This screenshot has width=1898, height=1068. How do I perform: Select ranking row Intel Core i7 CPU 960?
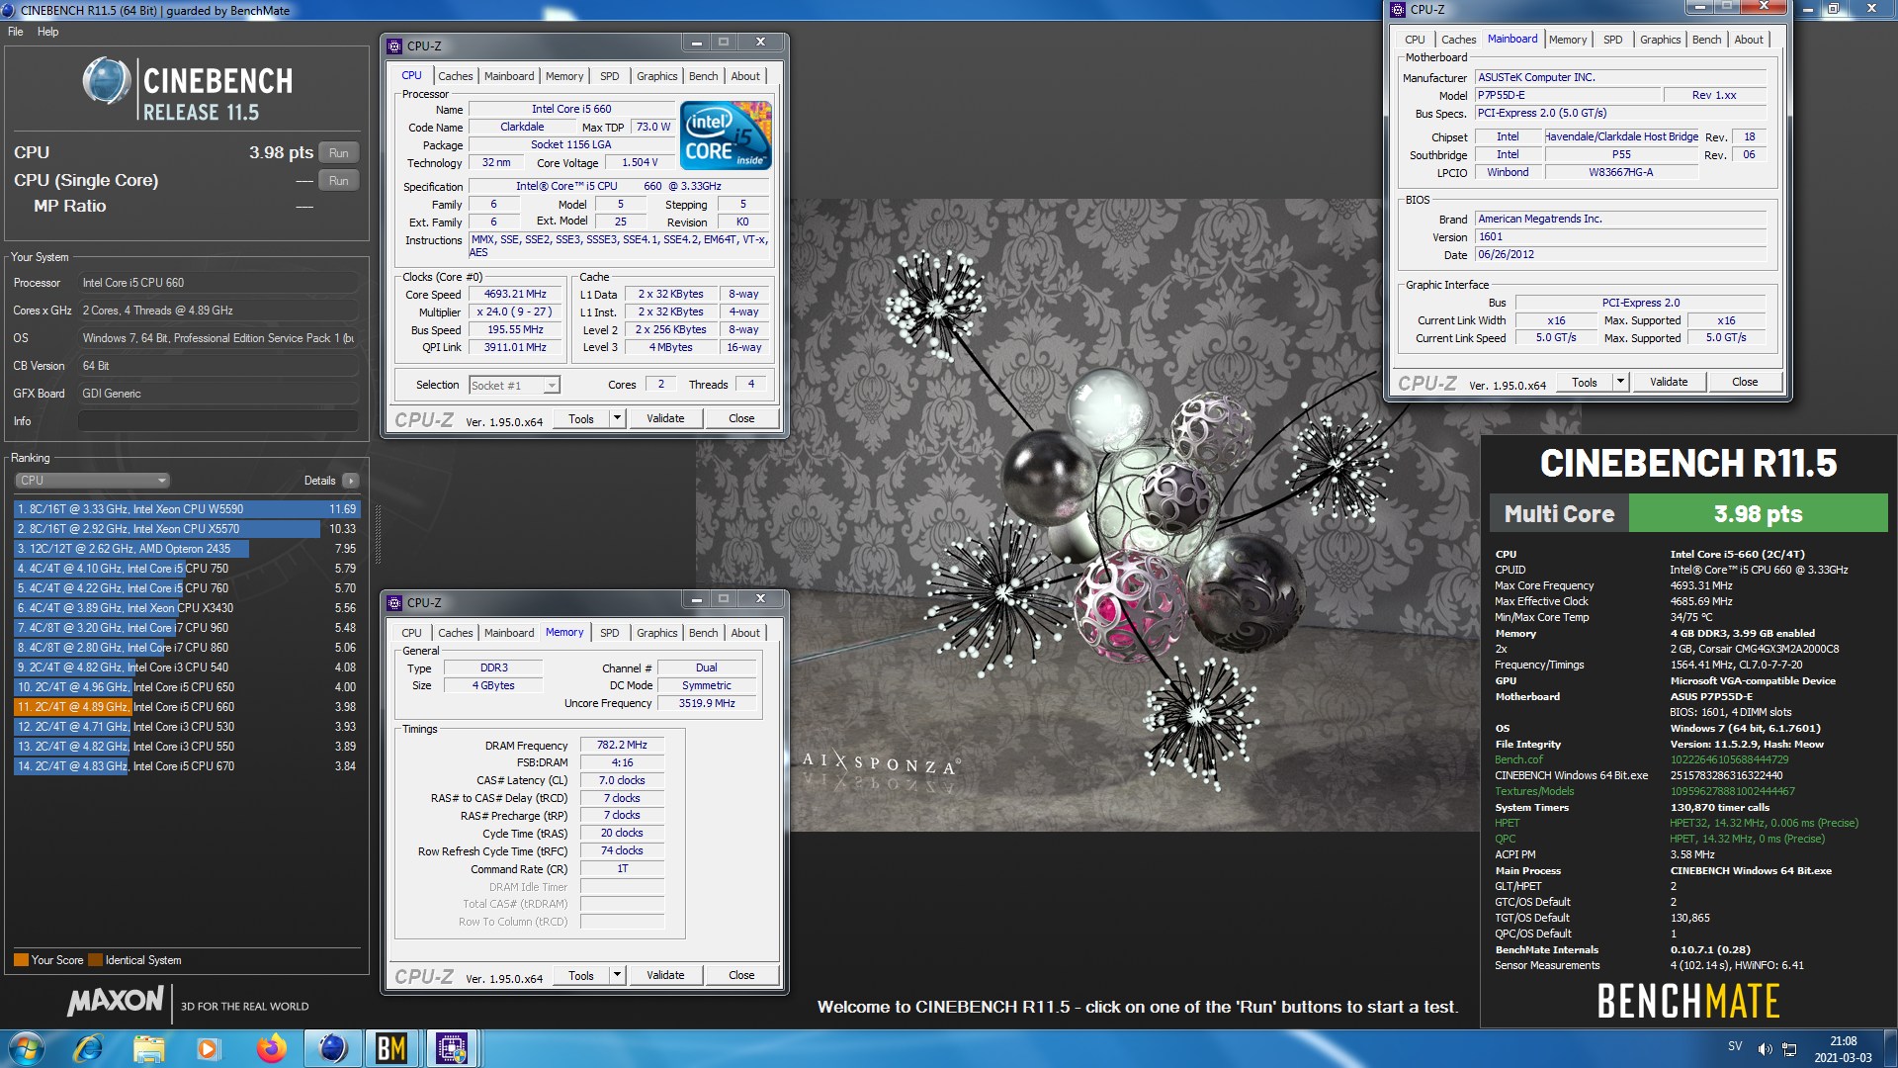(187, 628)
